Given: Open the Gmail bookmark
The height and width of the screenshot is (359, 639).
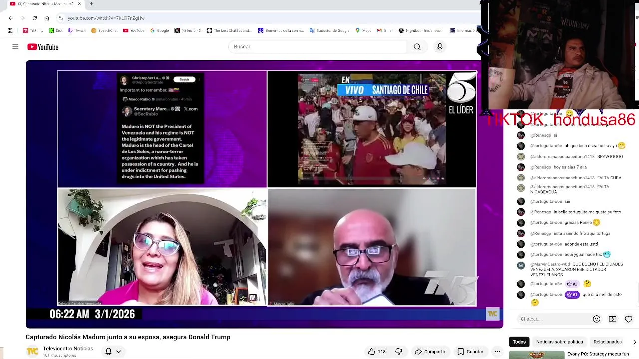Looking at the screenshot, I should click(385, 30).
